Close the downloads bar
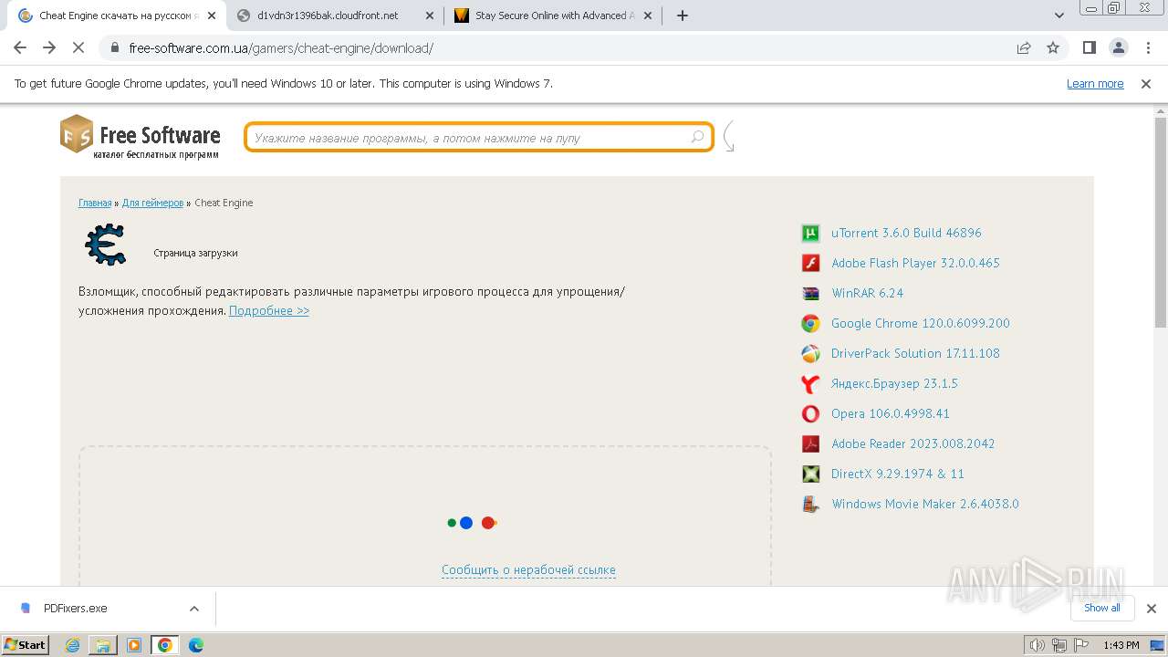The width and height of the screenshot is (1168, 657). (x=1151, y=609)
